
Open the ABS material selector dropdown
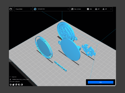[x=51, y=9]
